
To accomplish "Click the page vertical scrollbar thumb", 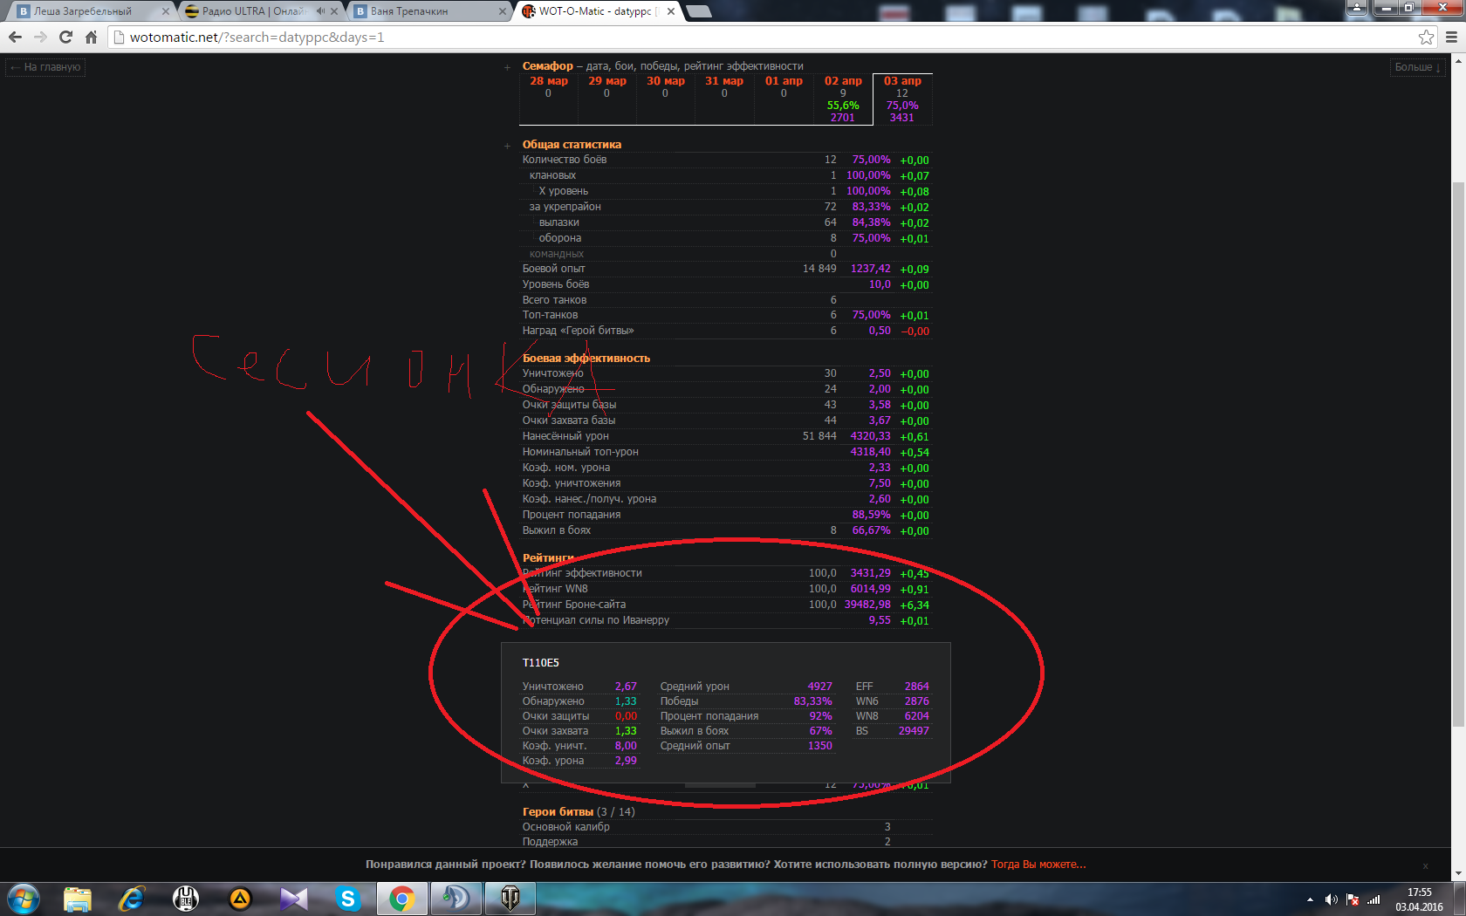I will coord(1458,454).
